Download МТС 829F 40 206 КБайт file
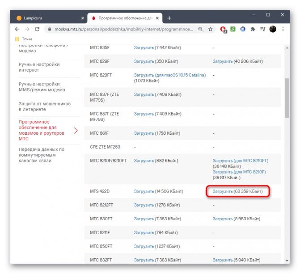Image resolution: width=300 pixels, height=274 pixels. (x=223, y=61)
